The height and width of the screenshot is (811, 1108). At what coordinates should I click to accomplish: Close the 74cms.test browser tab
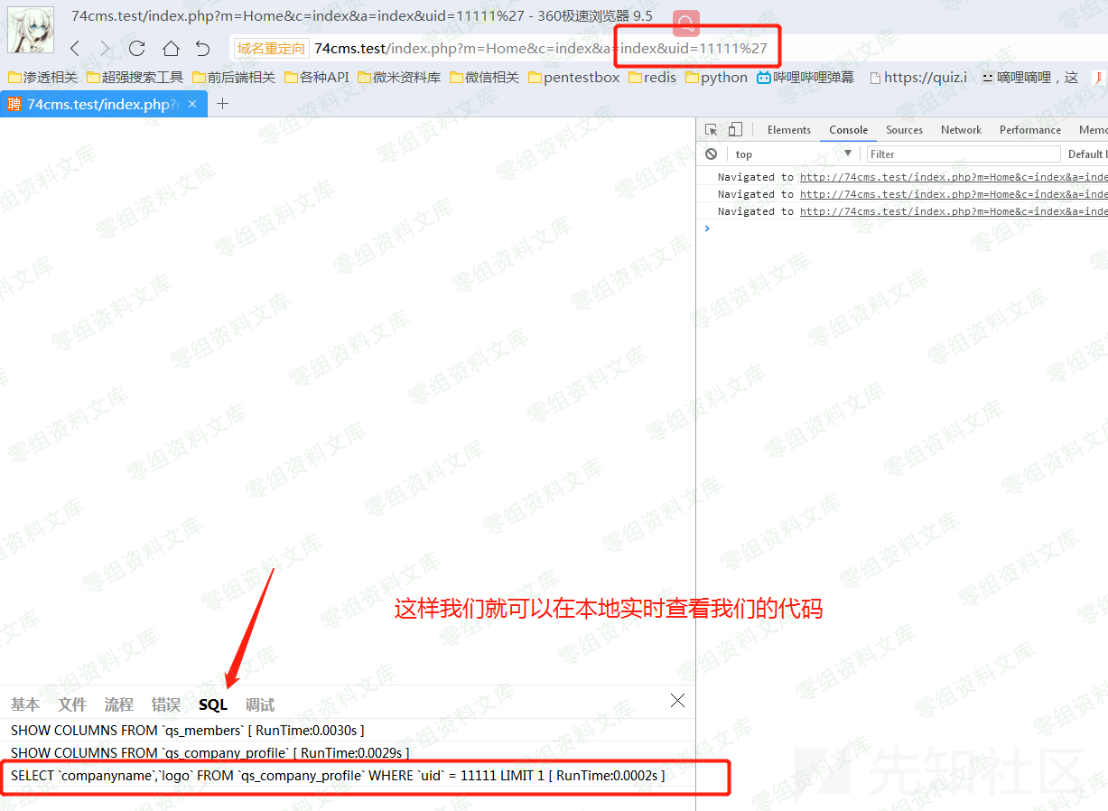[192, 104]
